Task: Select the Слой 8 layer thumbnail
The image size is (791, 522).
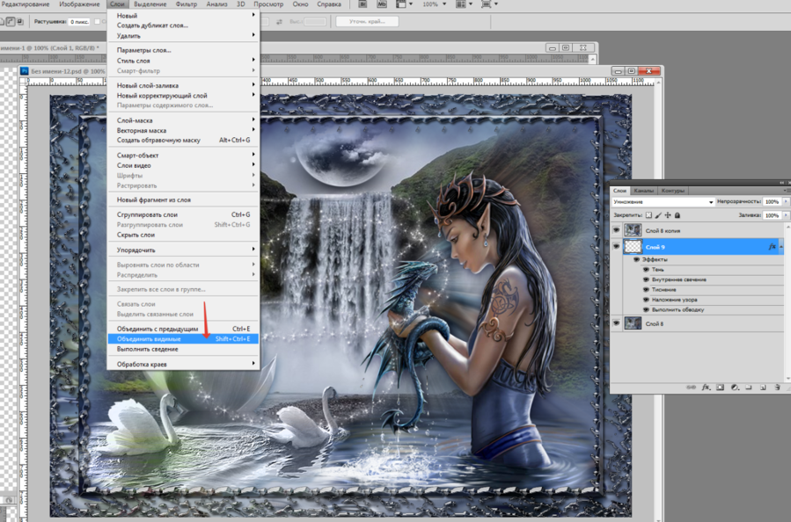Action: [x=633, y=323]
